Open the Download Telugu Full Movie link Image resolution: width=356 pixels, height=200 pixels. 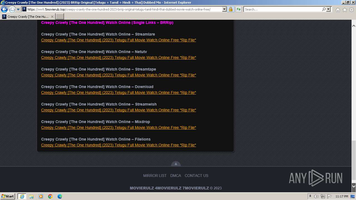(x=118, y=92)
